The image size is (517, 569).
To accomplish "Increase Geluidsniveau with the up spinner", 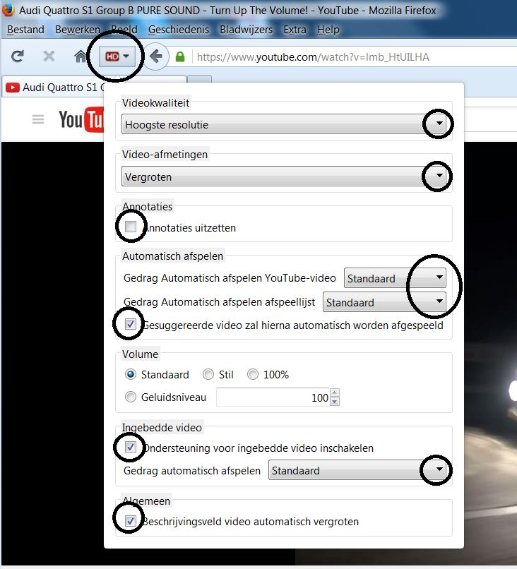I will click(335, 393).
